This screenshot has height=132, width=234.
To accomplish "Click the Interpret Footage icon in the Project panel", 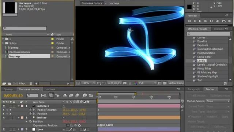I will pyautogui.click(x=4, y=84).
